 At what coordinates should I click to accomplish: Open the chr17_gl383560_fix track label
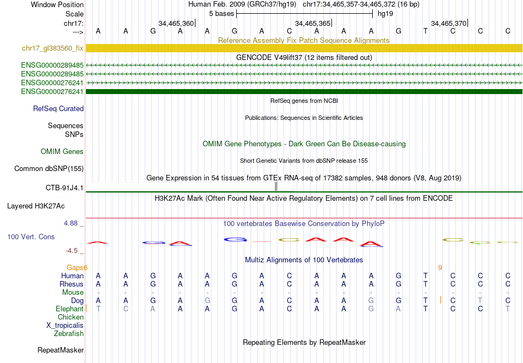click(53, 48)
